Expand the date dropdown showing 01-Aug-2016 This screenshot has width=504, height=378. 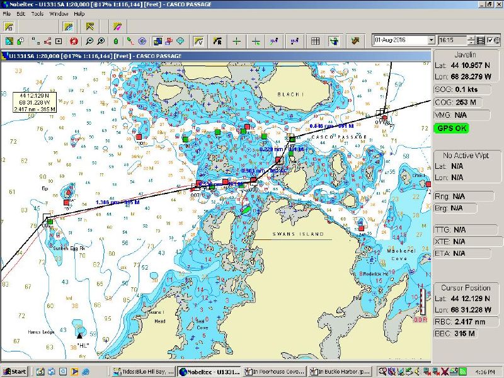431,40
